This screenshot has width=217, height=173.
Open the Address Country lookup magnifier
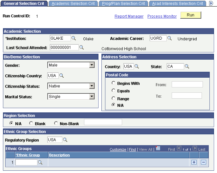pyautogui.click(x=137, y=67)
